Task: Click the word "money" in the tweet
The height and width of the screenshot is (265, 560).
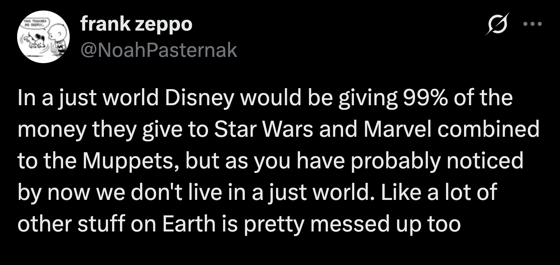Action: (52, 130)
